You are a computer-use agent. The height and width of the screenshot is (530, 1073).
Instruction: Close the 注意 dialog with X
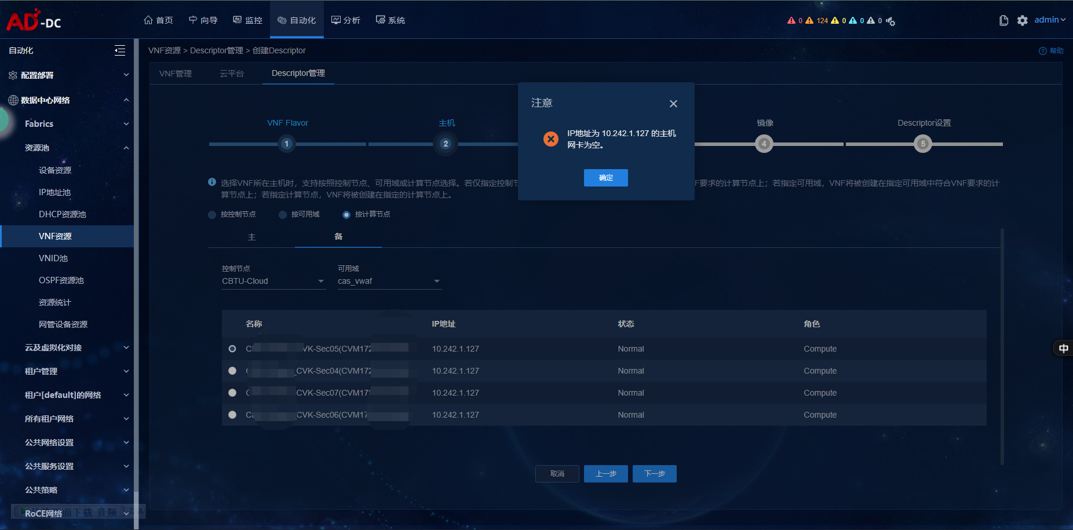pyautogui.click(x=673, y=104)
